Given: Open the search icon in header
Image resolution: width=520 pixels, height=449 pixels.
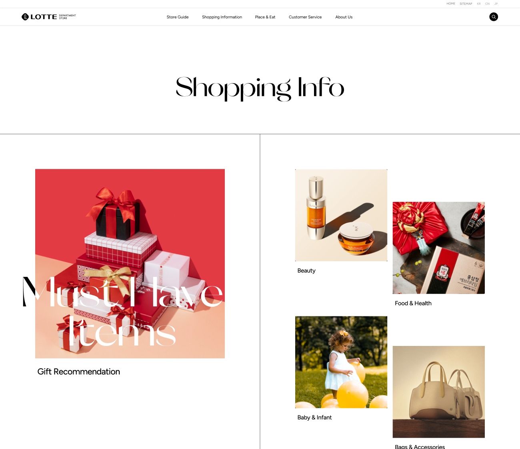Looking at the screenshot, I should (x=494, y=17).
